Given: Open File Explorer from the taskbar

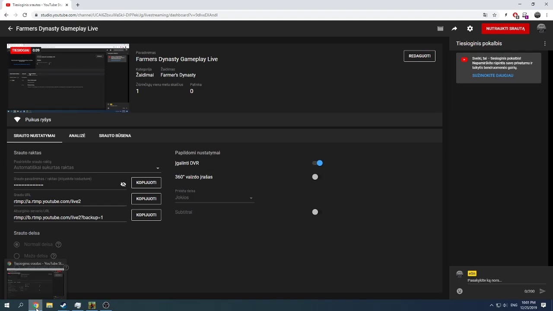Looking at the screenshot, I should coord(49,305).
